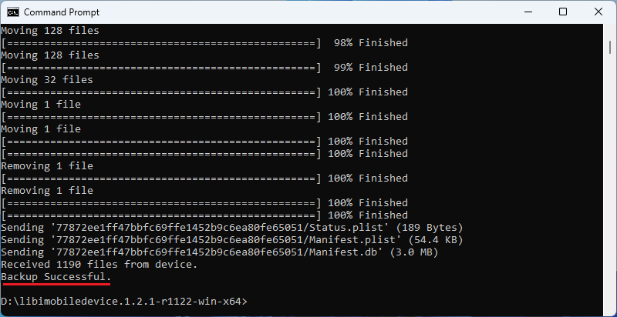Screen dimensions: 617x317
Task: Minimize the Command Prompt window
Action: click(528, 12)
